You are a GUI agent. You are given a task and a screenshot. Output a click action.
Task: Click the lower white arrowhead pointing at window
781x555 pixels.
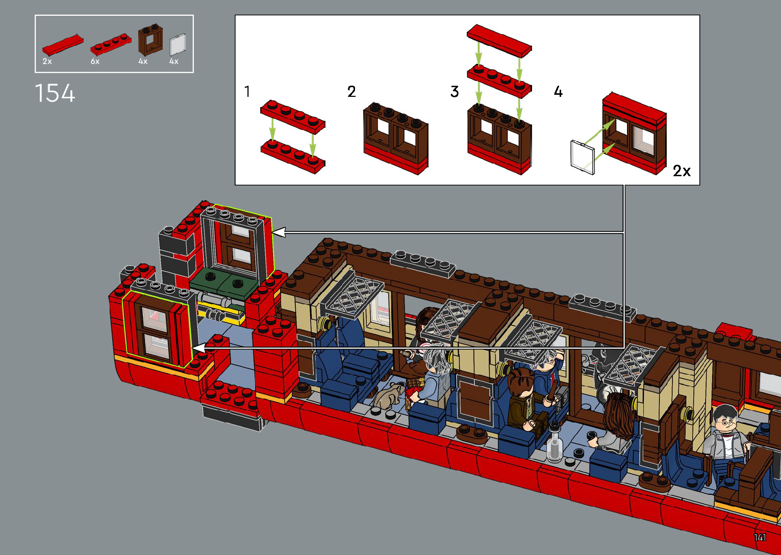coord(199,348)
